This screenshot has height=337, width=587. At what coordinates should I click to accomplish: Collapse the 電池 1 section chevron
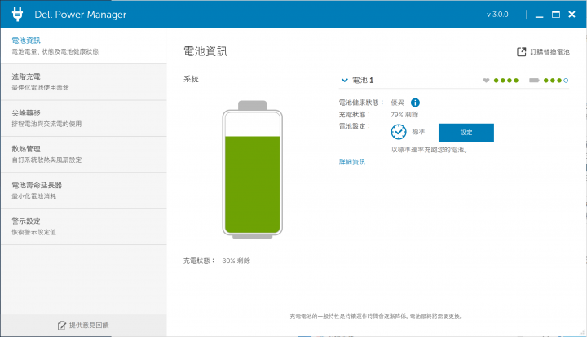click(x=344, y=80)
